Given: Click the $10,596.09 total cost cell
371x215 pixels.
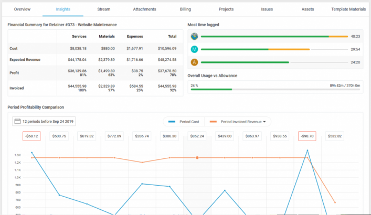Looking at the screenshot, I should tap(167, 48).
